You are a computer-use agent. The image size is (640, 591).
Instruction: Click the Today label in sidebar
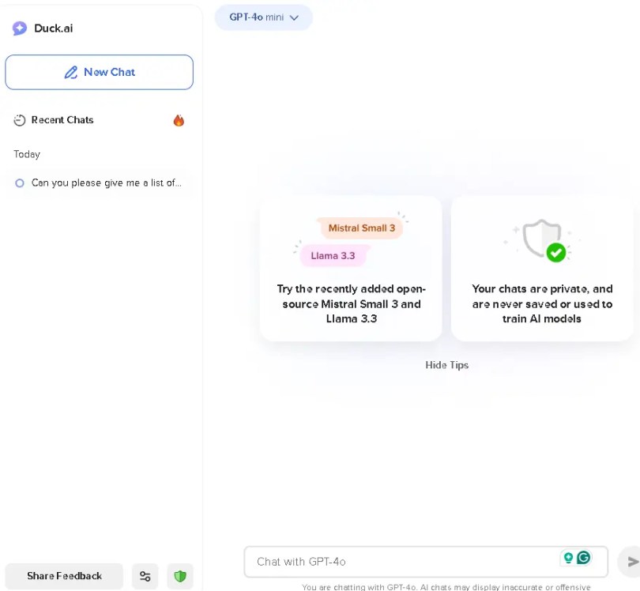point(27,154)
